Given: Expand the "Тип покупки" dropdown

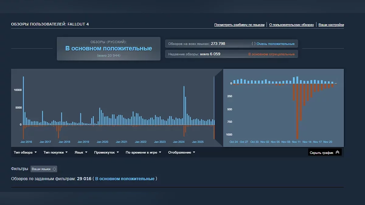Looking at the screenshot, I should point(55,152).
